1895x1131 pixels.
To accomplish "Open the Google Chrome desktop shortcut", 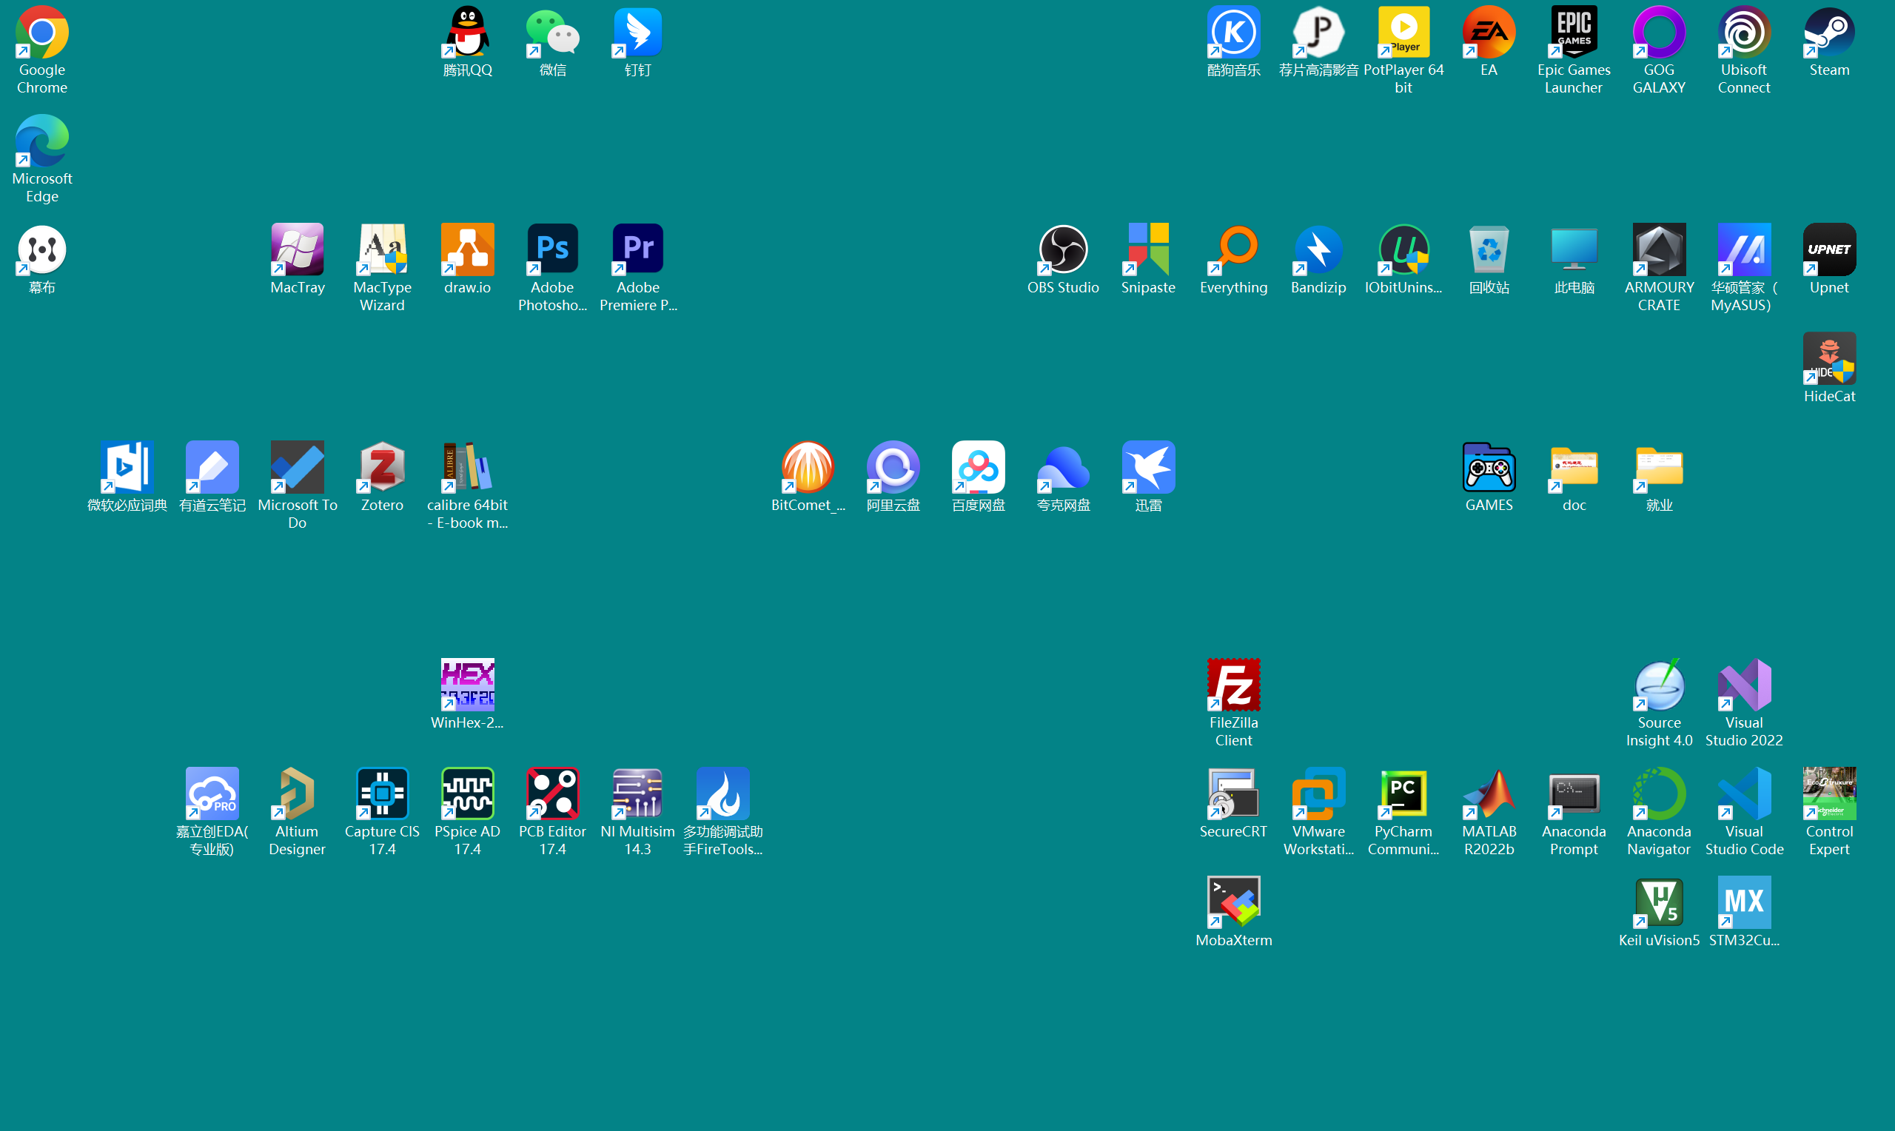I will pyautogui.click(x=42, y=33).
